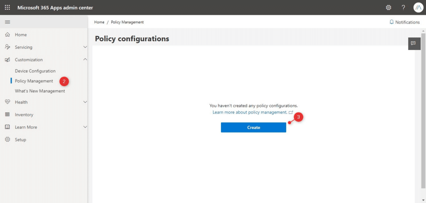Collapse the Customization section chevron
The image size is (426, 203).
pos(85,60)
